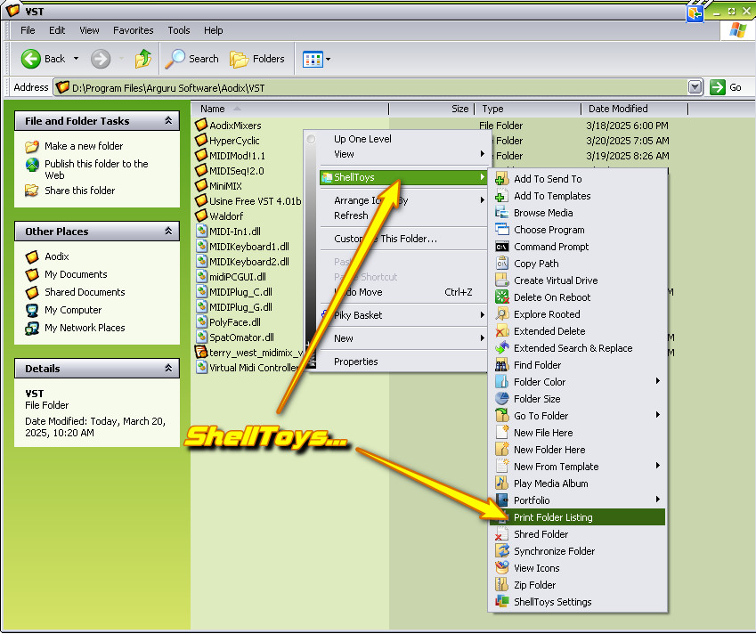The width and height of the screenshot is (756, 634).
Task: Click the Play Media Album icon
Action: point(502,484)
